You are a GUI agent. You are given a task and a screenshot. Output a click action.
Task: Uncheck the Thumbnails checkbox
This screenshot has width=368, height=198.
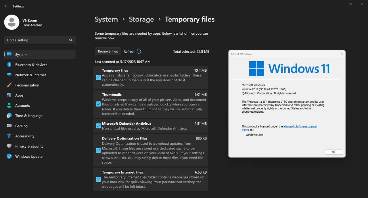98,104
